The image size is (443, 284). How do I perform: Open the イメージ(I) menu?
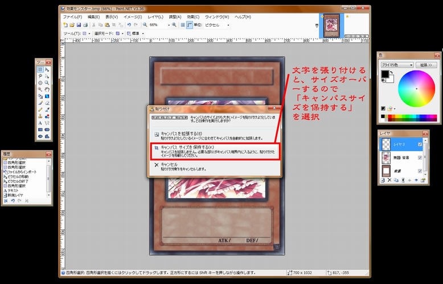pyautogui.click(x=133, y=17)
